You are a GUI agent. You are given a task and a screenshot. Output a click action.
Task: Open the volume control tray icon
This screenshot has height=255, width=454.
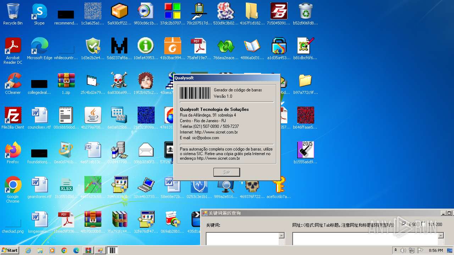coord(403,250)
